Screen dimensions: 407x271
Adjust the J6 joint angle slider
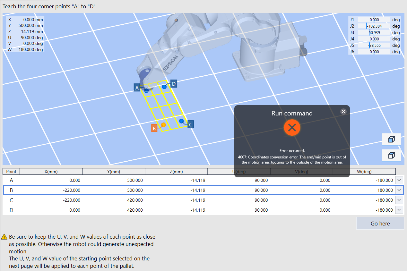point(374,52)
